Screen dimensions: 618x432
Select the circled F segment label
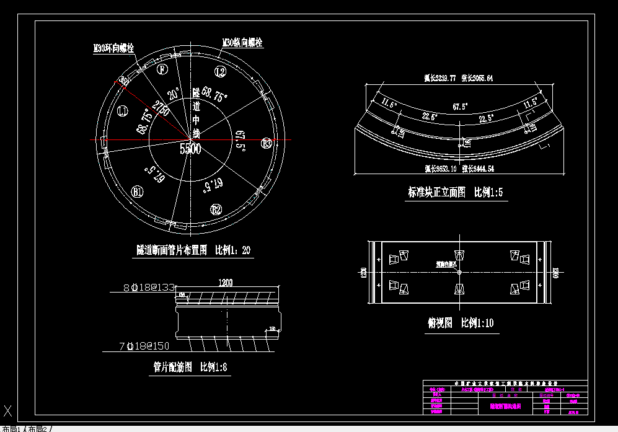tap(162, 69)
